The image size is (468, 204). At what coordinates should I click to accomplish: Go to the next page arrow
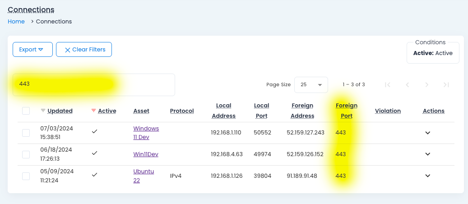pos(426,85)
